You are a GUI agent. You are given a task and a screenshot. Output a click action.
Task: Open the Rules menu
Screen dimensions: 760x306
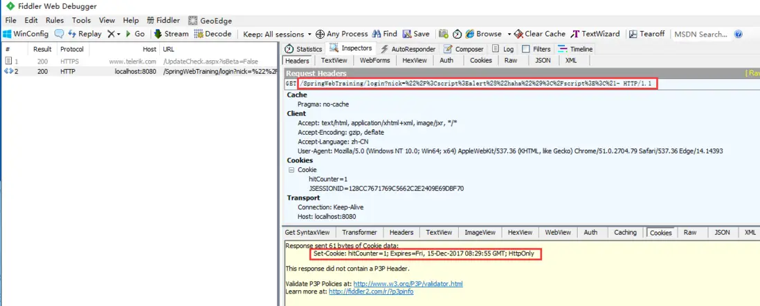tap(55, 20)
